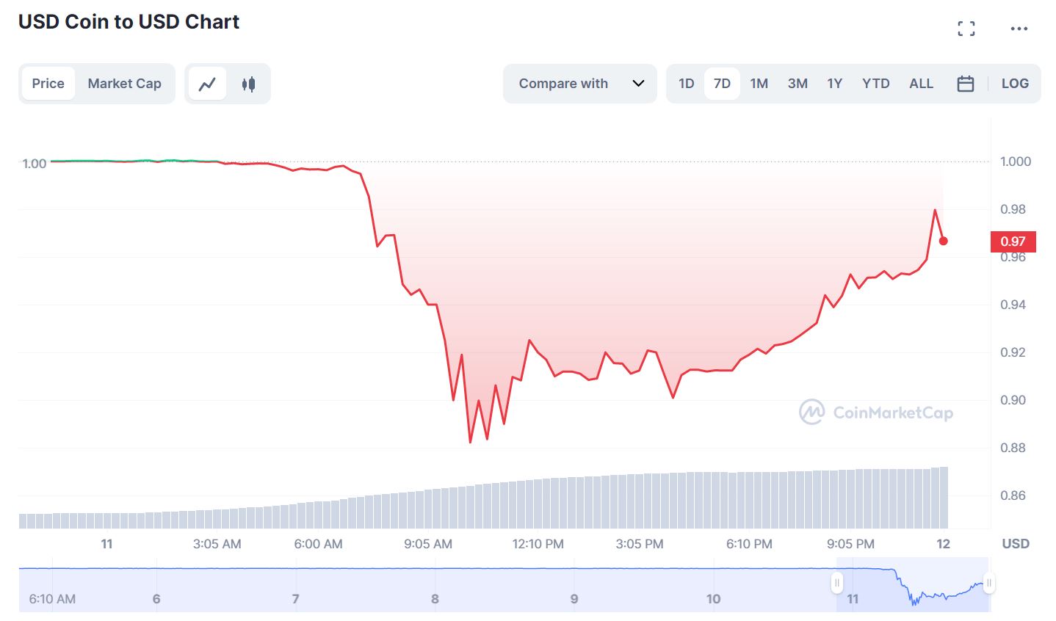Viewport: 1056px width, 621px height.
Task: Click the red current price dot
Action: [944, 241]
